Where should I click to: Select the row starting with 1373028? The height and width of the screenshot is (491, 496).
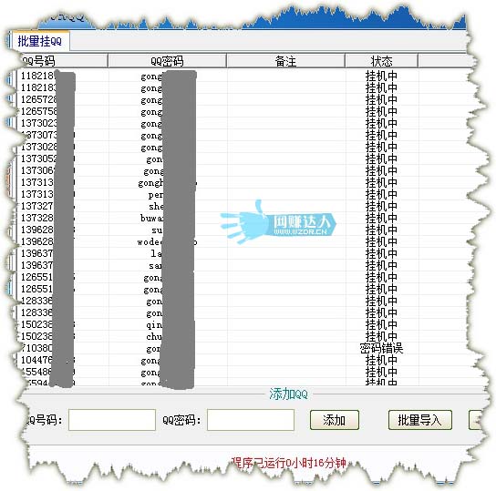coord(242,147)
